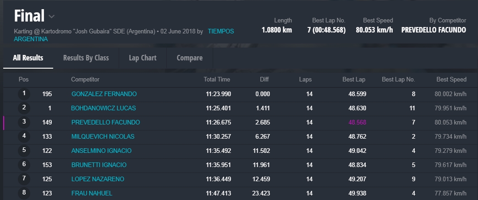Image resolution: width=478 pixels, height=200 pixels.
Task: Open BRUNETTI IGNACIO competitor page
Action: coord(99,165)
